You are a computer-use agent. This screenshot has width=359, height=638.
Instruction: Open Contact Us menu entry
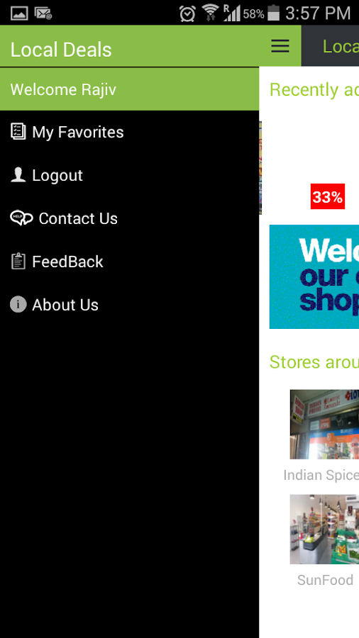coord(129,218)
